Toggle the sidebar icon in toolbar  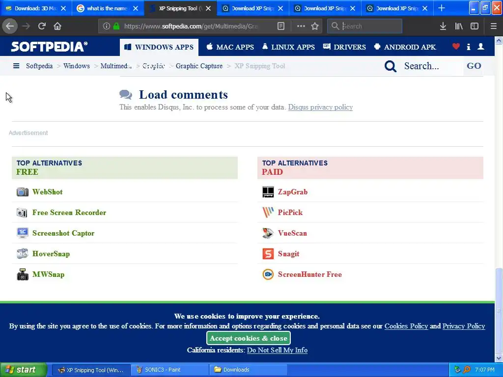click(475, 26)
